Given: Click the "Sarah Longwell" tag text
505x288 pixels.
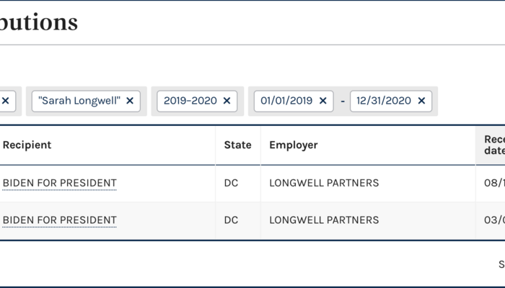Looking at the screenshot, I should (79, 101).
